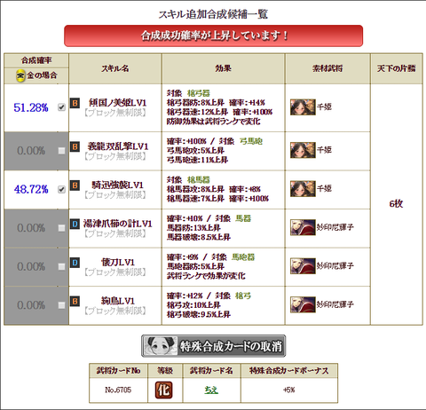The width and height of the screenshot is (426, 410).
Task: Click the D rank icon beside 湯津爪櫛の計LV1
Action: 75,224
